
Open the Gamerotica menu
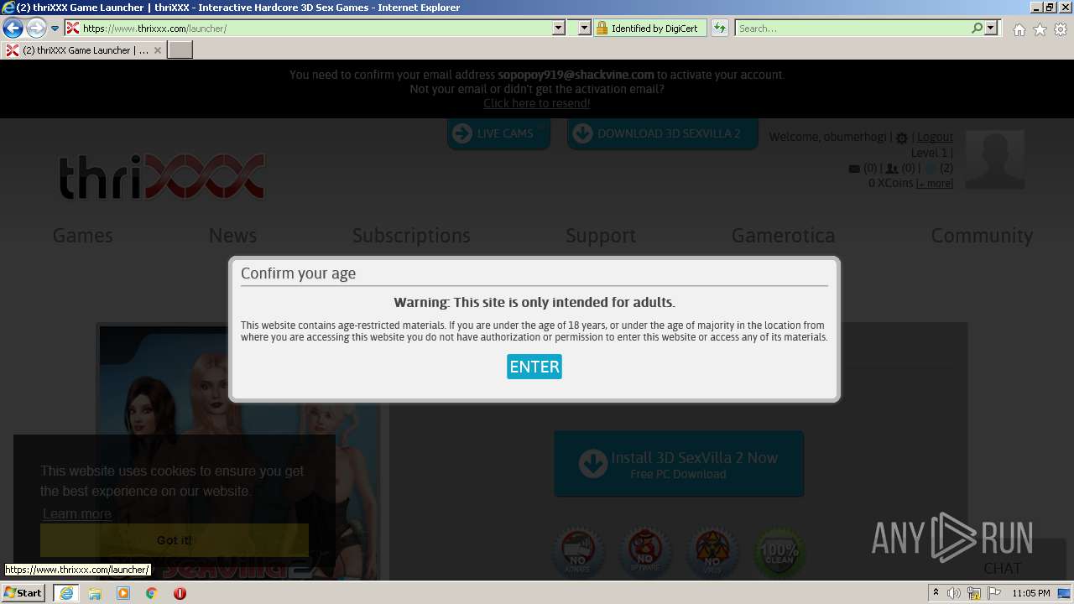(783, 236)
